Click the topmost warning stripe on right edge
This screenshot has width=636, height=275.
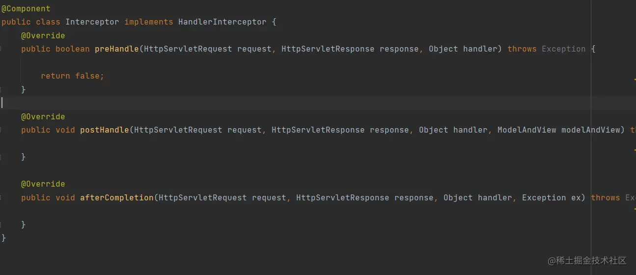635,79
